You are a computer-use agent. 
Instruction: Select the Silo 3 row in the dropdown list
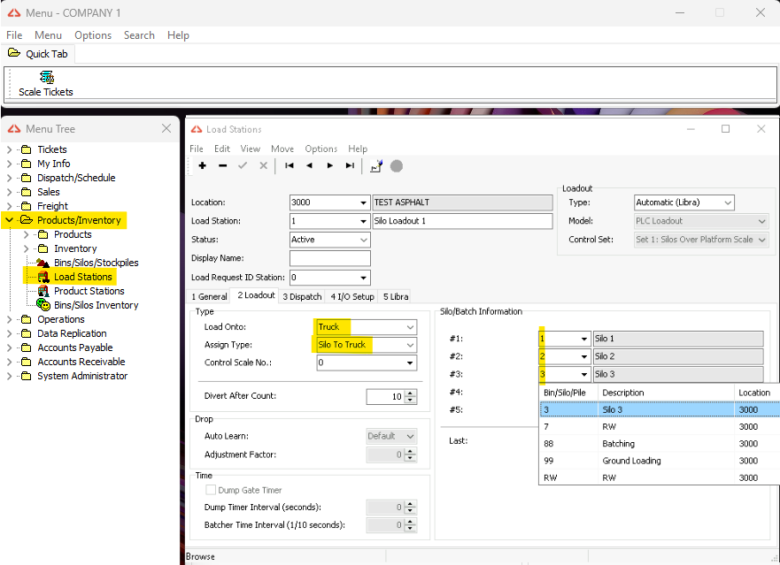[x=660, y=409]
